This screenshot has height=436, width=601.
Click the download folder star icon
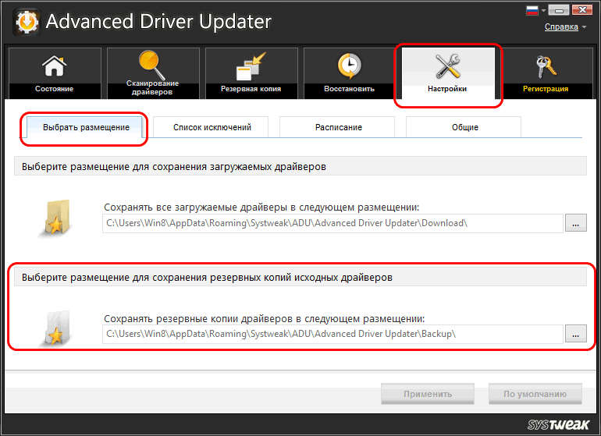[56, 218]
